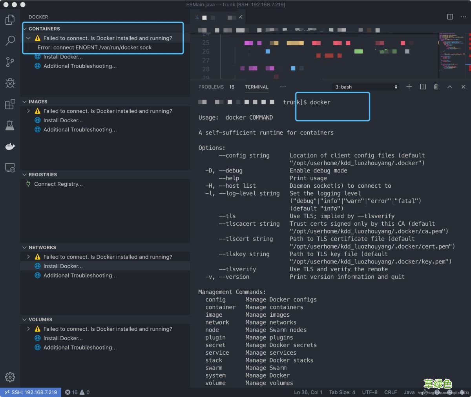Viewport: 471px width, 397px height.
Task: Click warning icon on Volumes failed row
Action: coord(38,329)
